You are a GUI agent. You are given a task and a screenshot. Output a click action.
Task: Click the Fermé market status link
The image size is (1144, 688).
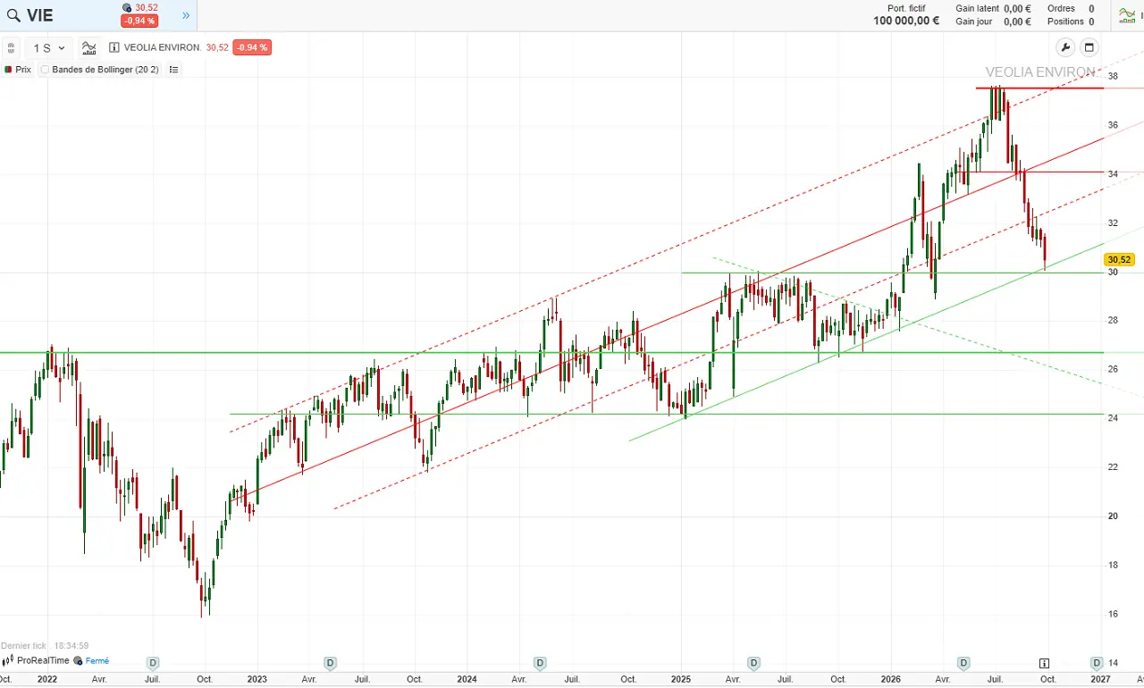click(97, 660)
